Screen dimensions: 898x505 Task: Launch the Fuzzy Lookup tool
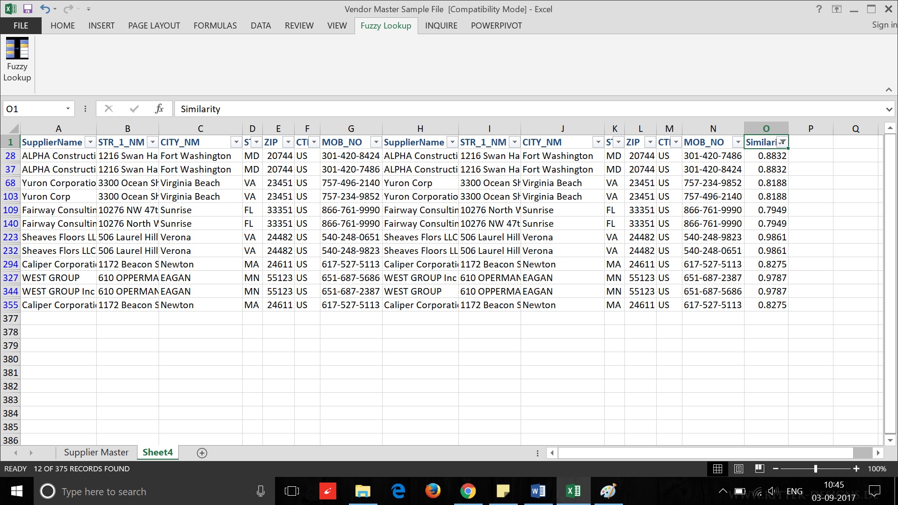(17, 60)
